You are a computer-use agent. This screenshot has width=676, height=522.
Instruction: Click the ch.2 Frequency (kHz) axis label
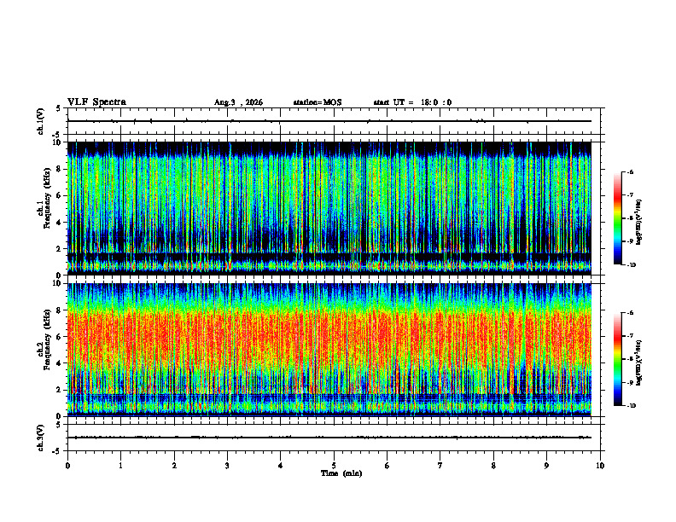tap(45, 350)
